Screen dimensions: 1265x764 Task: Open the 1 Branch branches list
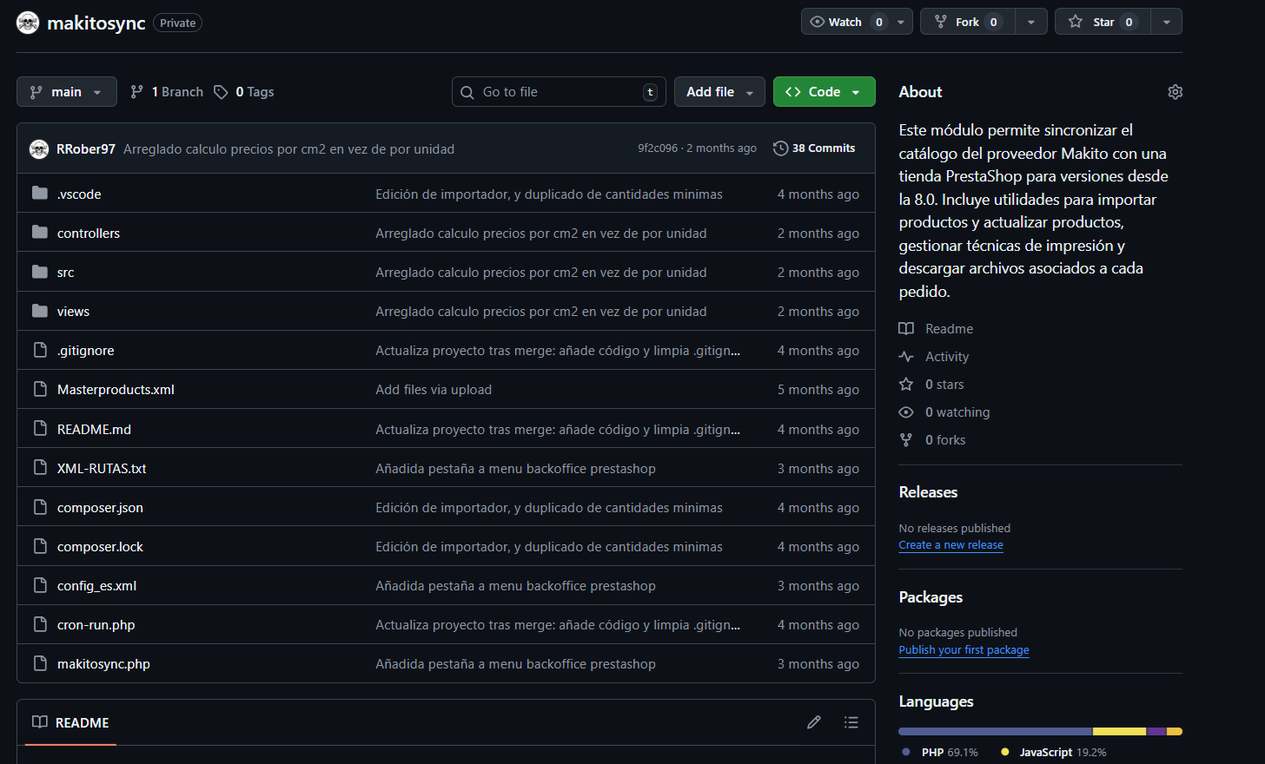point(167,92)
